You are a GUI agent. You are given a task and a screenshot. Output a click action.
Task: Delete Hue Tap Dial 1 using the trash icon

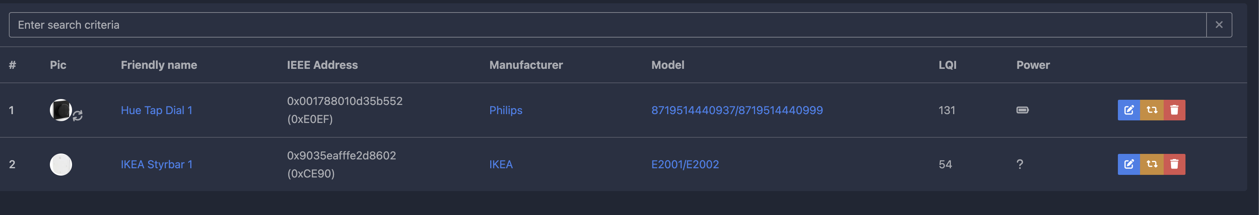[1174, 110]
